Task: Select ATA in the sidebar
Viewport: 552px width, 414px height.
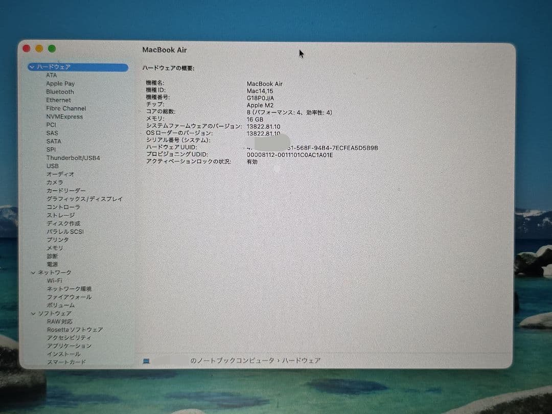Action: click(x=52, y=75)
